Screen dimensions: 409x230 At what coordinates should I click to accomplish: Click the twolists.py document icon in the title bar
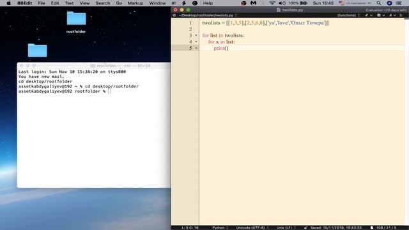pos(279,10)
